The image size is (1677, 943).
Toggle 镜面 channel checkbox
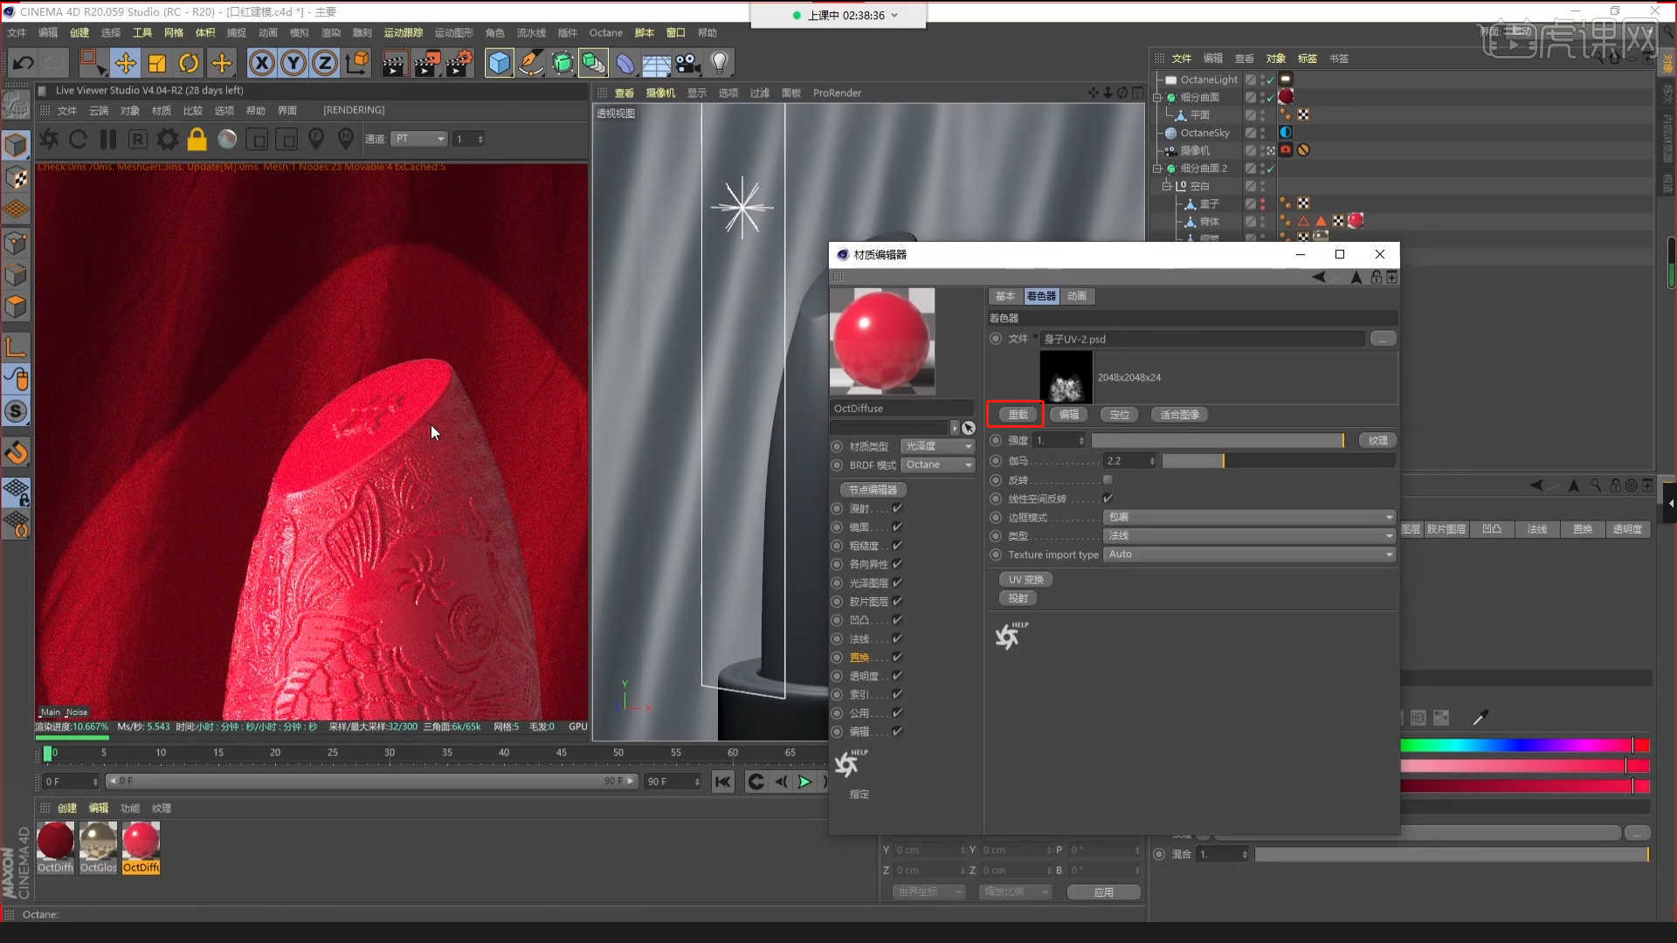point(897,527)
